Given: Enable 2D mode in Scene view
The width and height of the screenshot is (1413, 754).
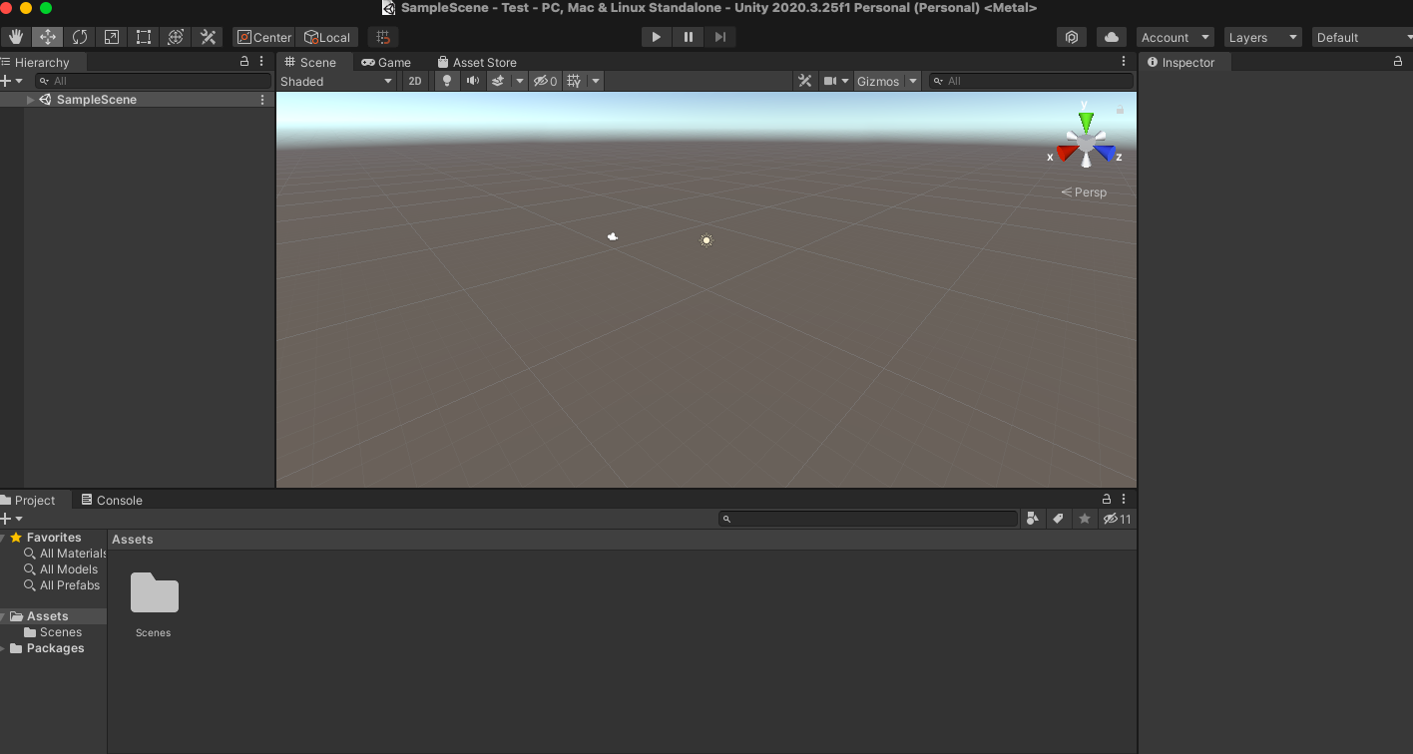Looking at the screenshot, I should 414,81.
